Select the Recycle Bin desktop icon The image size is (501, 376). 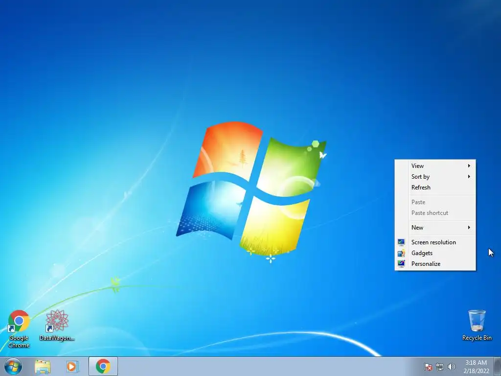point(477,325)
